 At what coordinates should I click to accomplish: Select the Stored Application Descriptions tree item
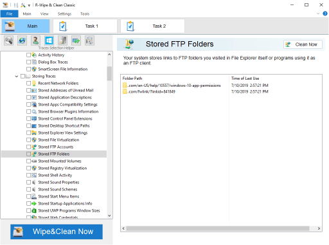[x=65, y=97]
